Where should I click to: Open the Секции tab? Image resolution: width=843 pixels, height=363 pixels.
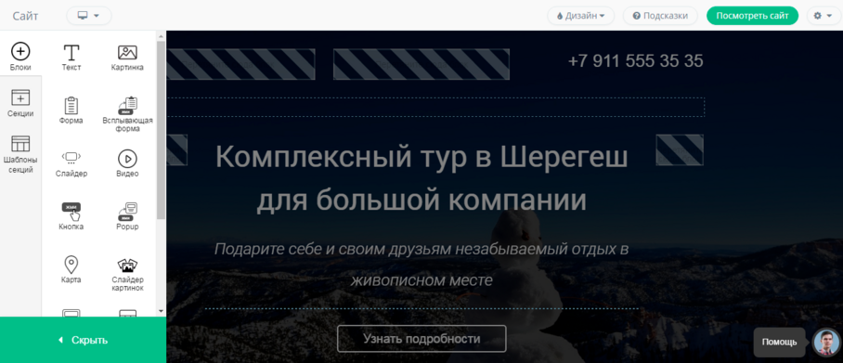point(20,103)
